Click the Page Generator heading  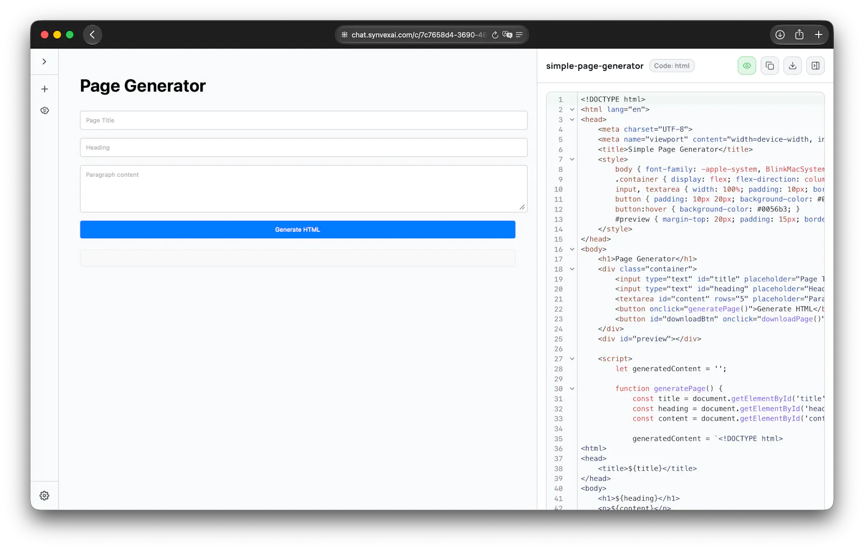tap(143, 86)
